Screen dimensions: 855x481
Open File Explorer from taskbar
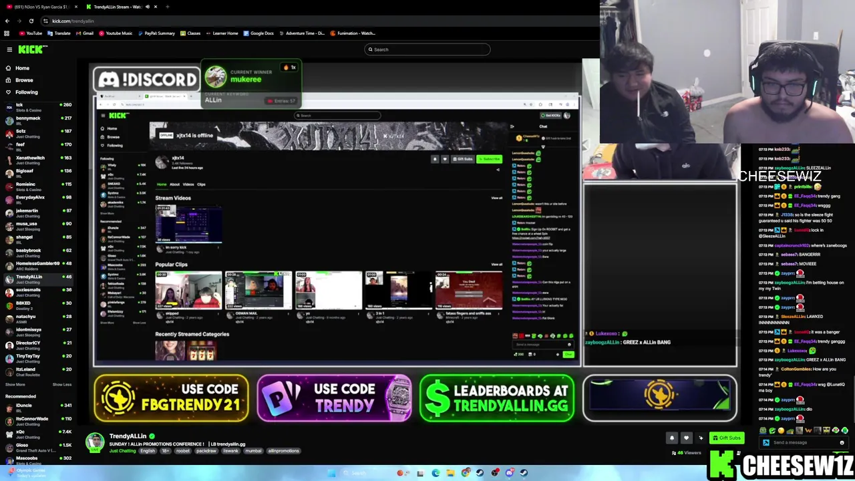(x=450, y=473)
